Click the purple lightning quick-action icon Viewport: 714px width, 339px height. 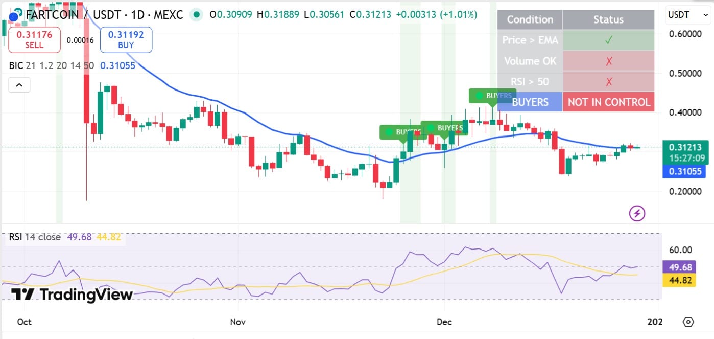point(637,213)
